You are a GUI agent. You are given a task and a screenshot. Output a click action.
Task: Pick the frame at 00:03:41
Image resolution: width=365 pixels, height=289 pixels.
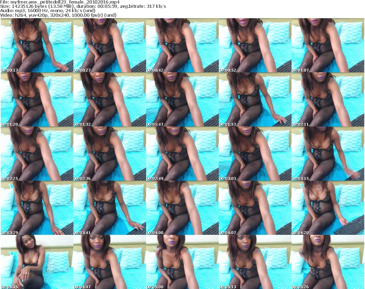110,208
